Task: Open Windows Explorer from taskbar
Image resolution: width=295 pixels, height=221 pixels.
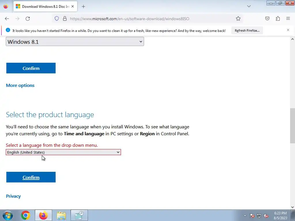Action: pos(61,215)
